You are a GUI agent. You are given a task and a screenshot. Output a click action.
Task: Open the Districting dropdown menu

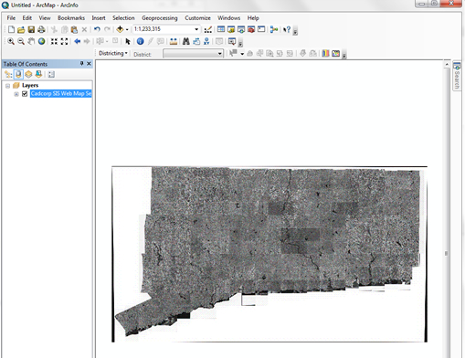click(113, 53)
